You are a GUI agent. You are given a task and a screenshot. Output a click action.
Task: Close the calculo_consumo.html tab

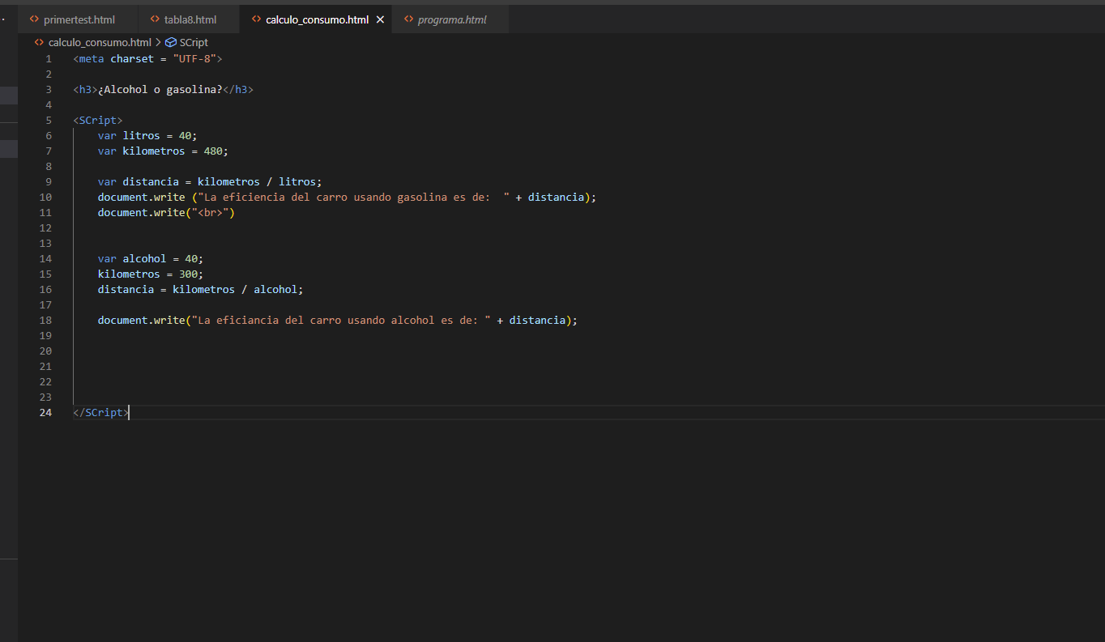(380, 19)
